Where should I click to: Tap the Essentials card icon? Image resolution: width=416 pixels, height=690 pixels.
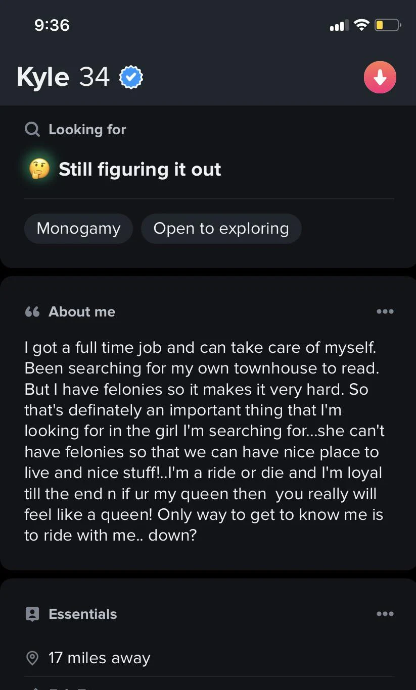[x=32, y=614]
